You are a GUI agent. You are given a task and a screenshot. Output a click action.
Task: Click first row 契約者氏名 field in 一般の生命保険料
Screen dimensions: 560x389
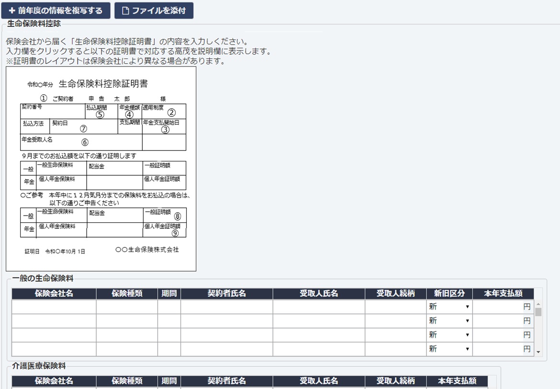[227, 307]
